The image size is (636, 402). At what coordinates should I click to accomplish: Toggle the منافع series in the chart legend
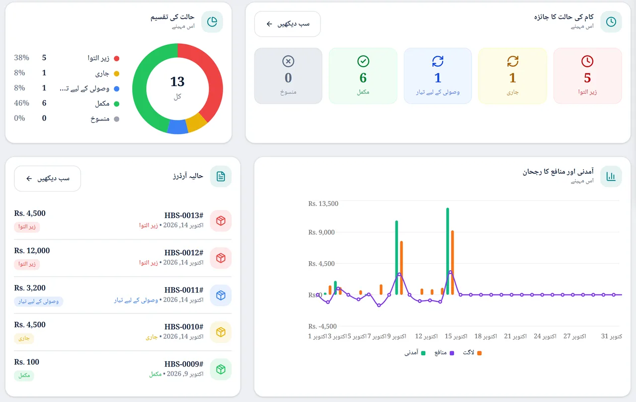pos(445,353)
